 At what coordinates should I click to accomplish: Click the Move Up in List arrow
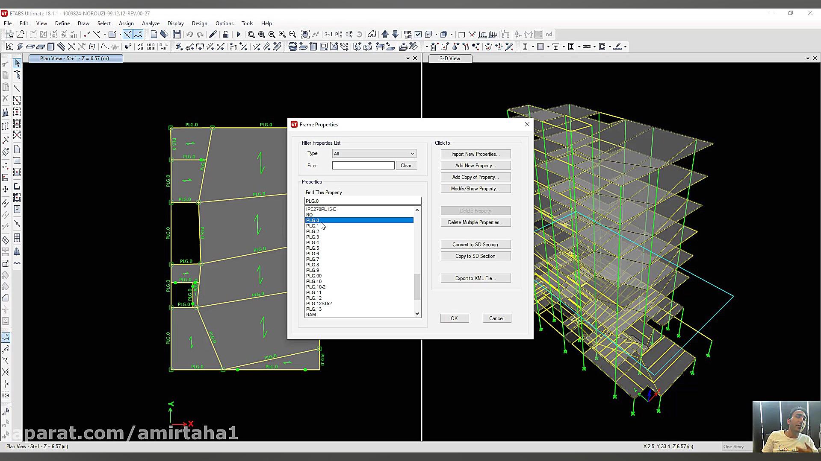pyautogui.click(x=385, y=34)
